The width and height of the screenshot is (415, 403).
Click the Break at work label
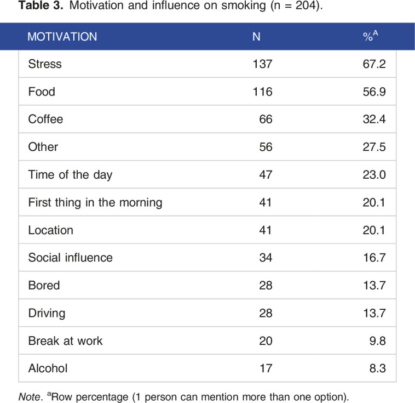pyautogui.click(x=65, y=340)
